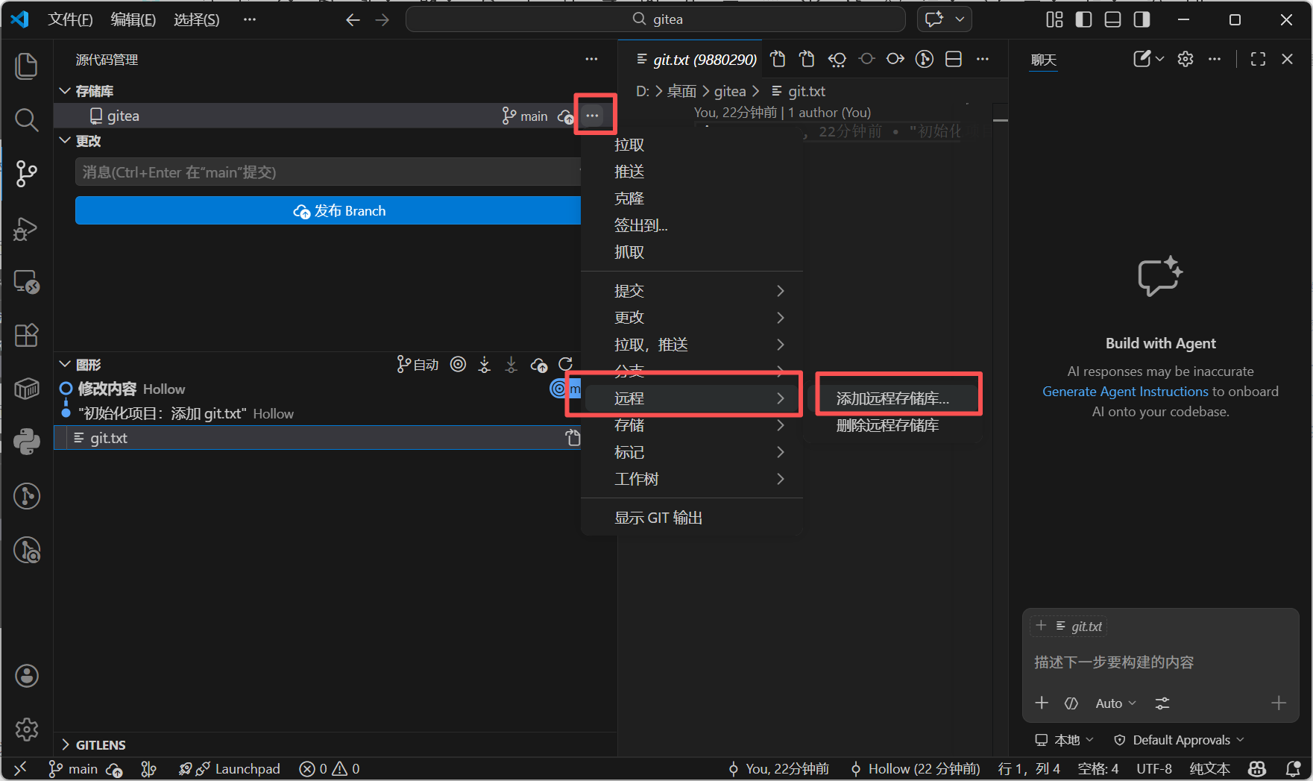
Task: Select git.txt in the graph file list
Action: click(x=109, y=438)
